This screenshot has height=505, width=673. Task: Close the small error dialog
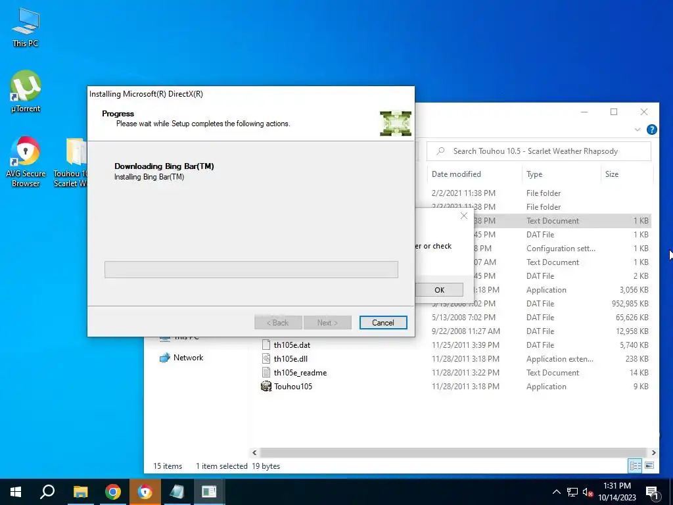pos(463,216)
